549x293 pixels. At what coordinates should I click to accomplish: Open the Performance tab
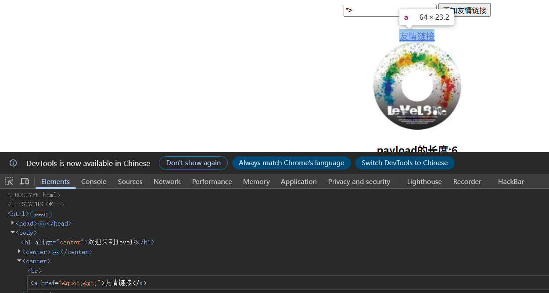click(x=212, y=181)
